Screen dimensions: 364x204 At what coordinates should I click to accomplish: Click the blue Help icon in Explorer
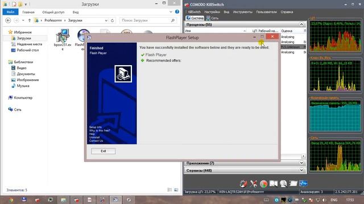coord(177,11)
